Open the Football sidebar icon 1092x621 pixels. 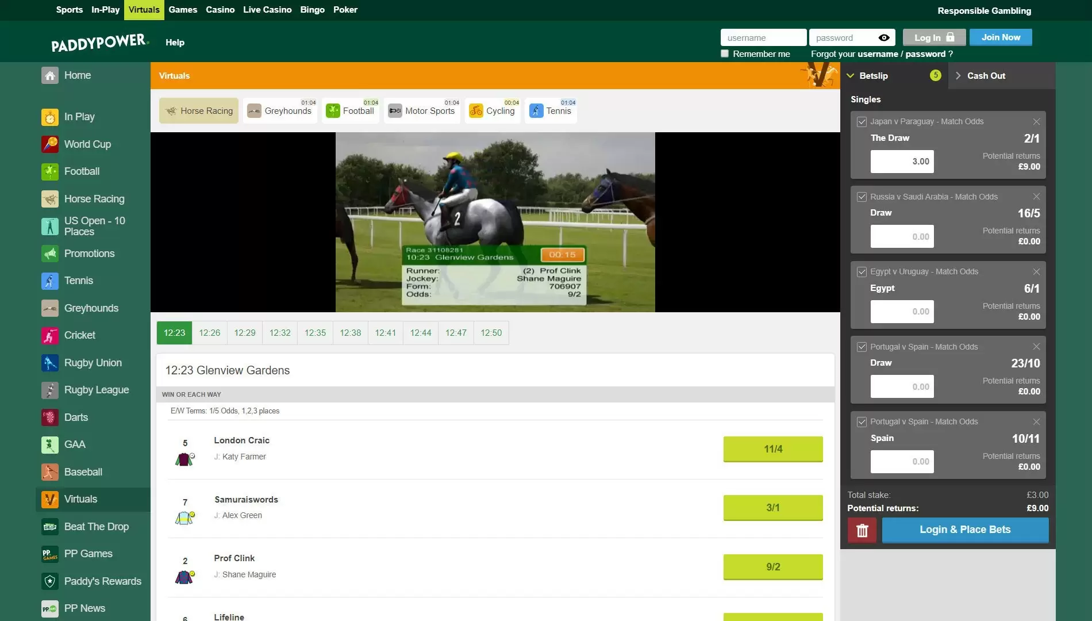point(50,171)
